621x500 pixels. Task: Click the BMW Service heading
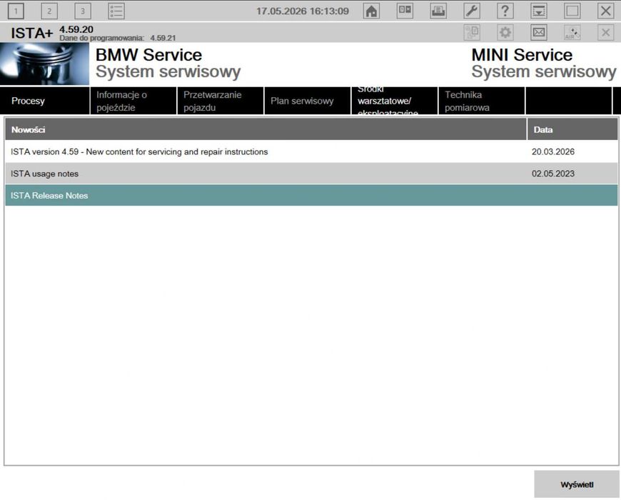coord(149,55)
